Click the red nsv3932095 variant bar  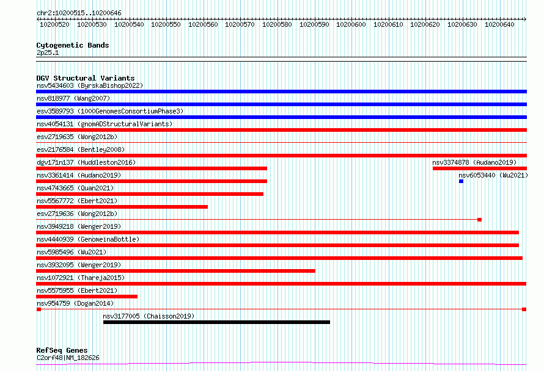[175, 271]
